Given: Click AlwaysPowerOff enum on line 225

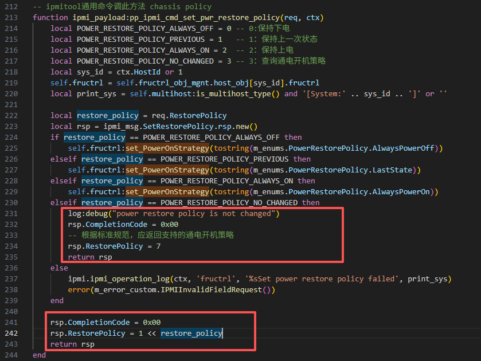Looking at the screenshot, I should click(x=404, y=148).
